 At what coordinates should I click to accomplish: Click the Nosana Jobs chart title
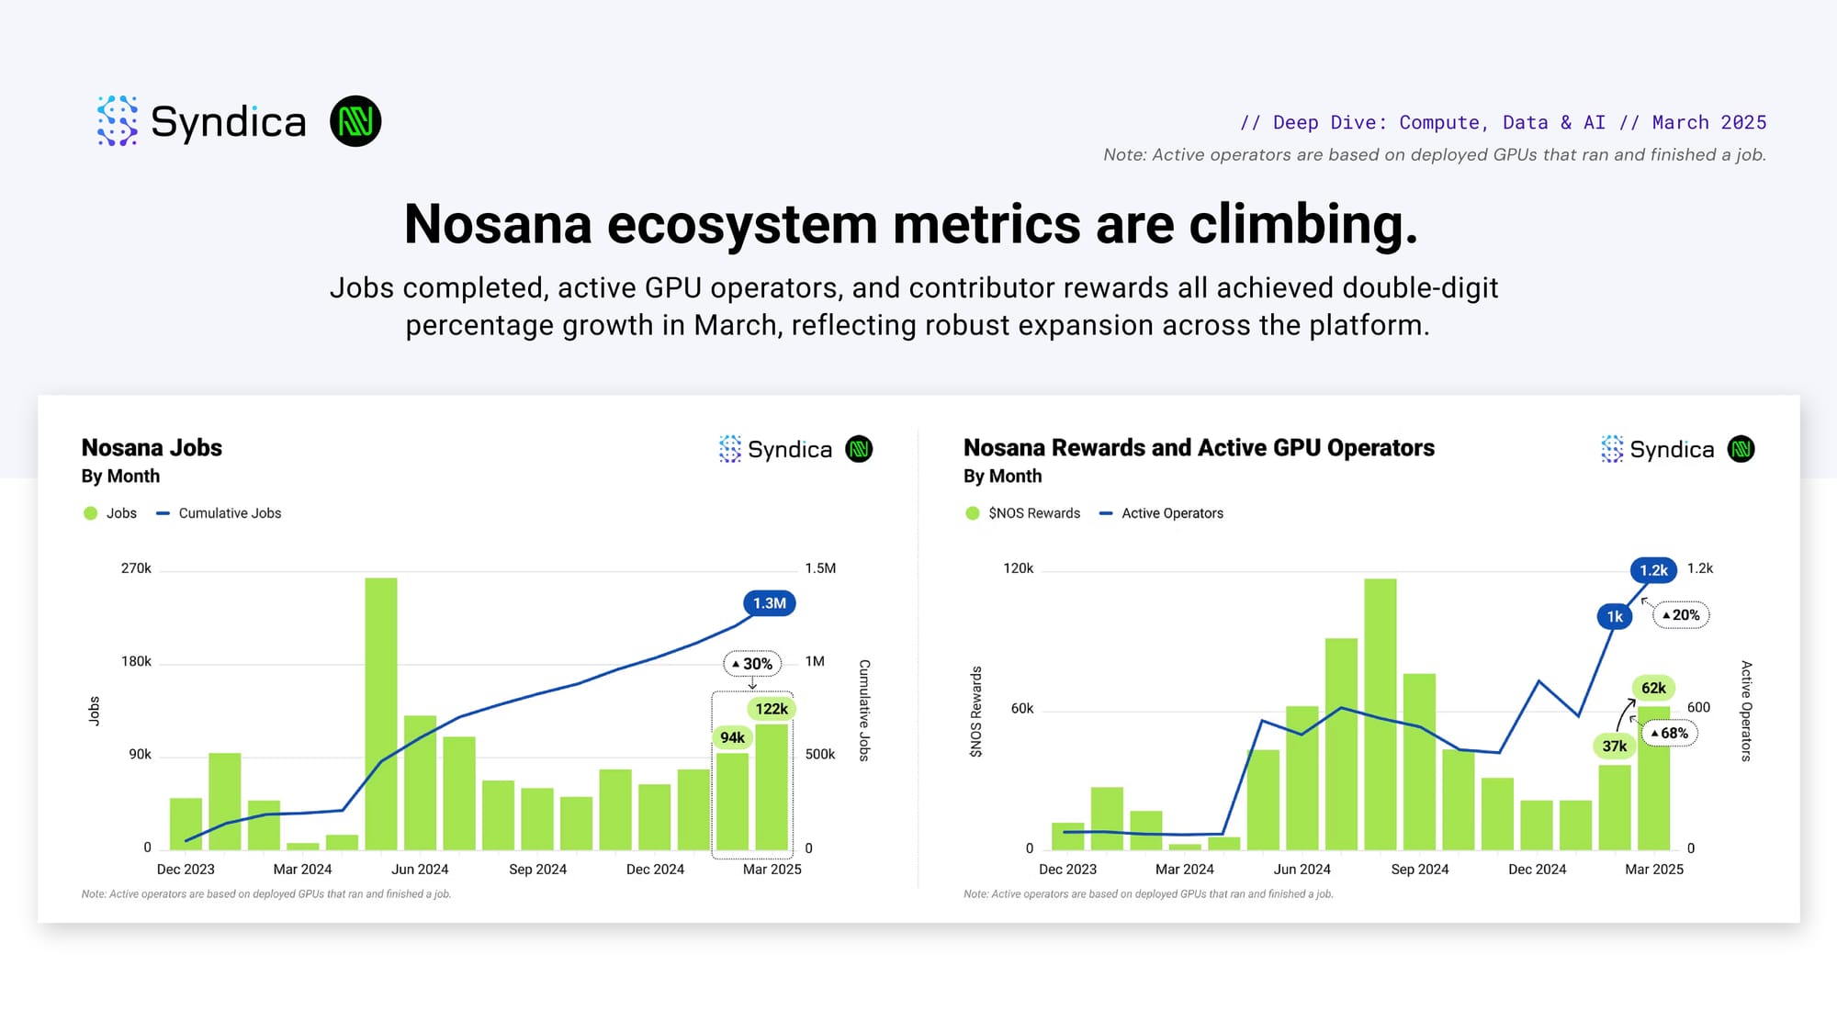(x=152, y=448)
